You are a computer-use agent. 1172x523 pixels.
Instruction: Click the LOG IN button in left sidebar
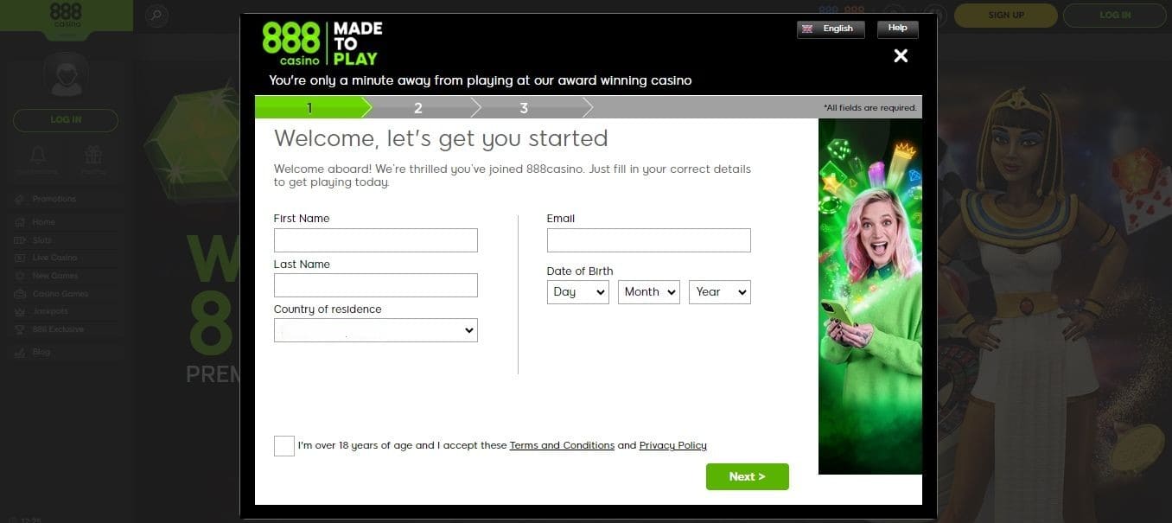(66, 119)
